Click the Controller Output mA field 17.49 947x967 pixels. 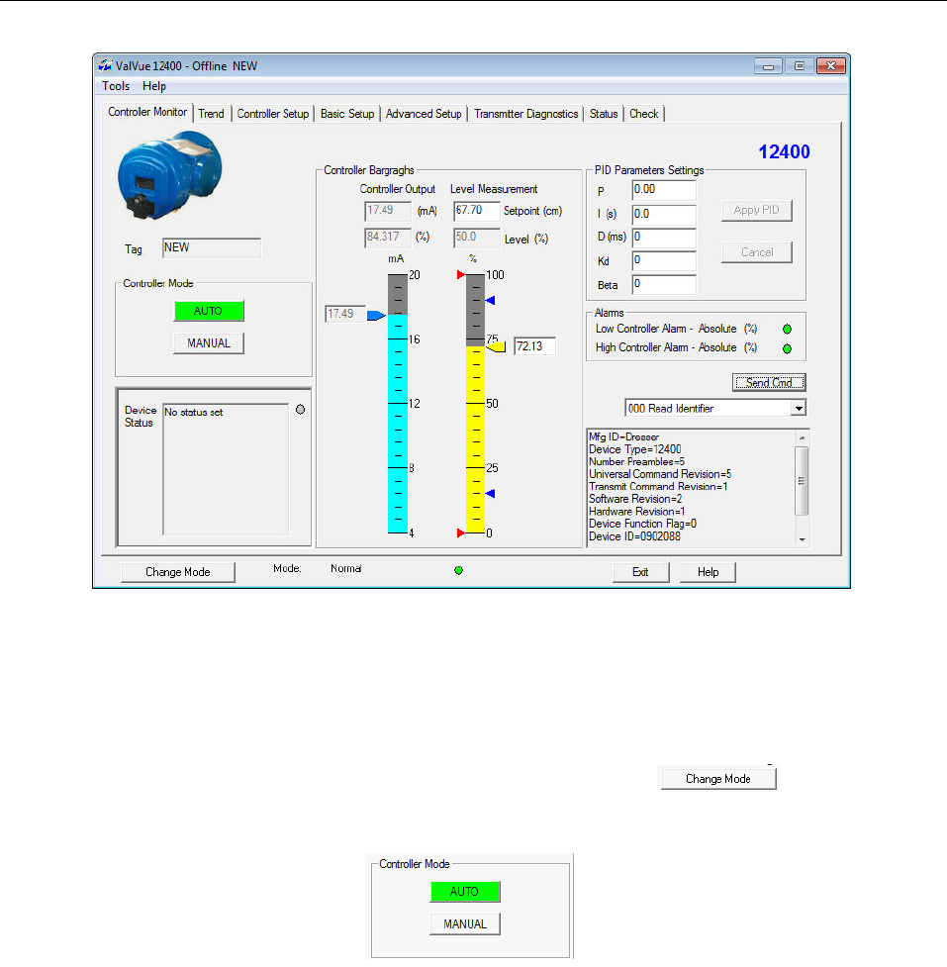[388, 211]
